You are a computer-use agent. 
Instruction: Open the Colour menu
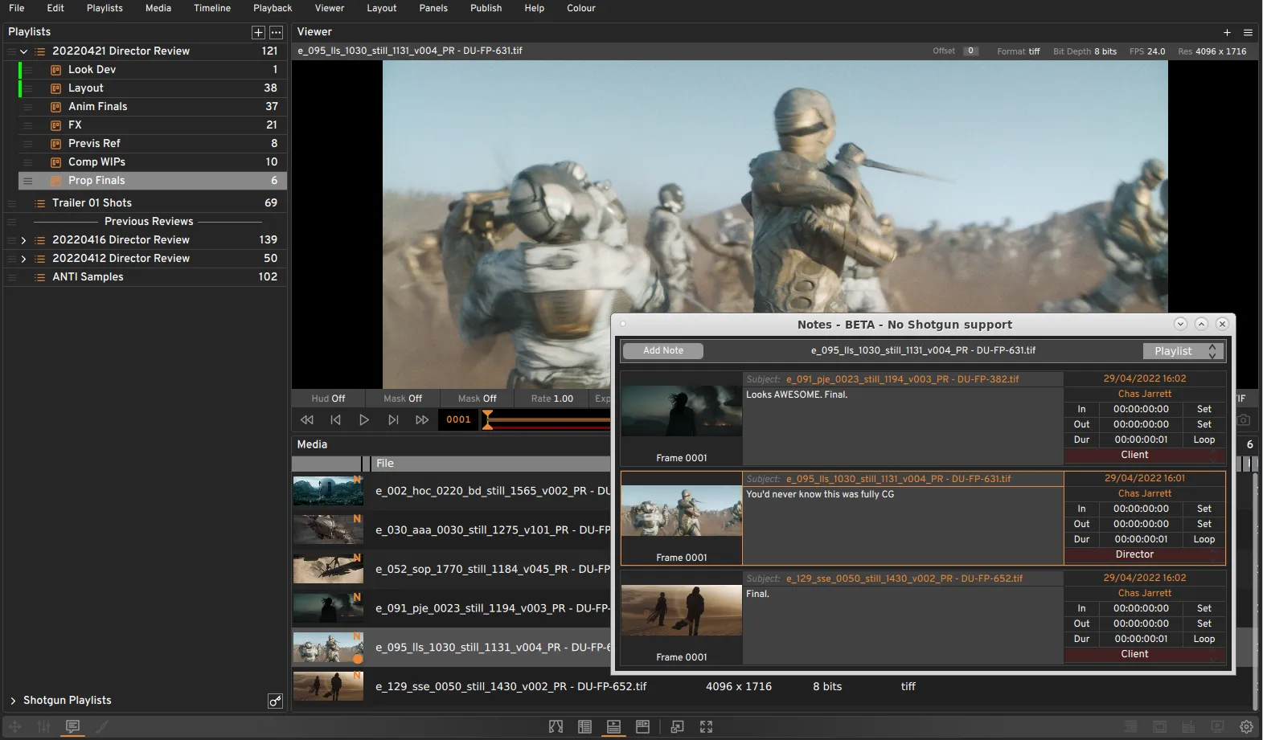[x=581, y=8]
